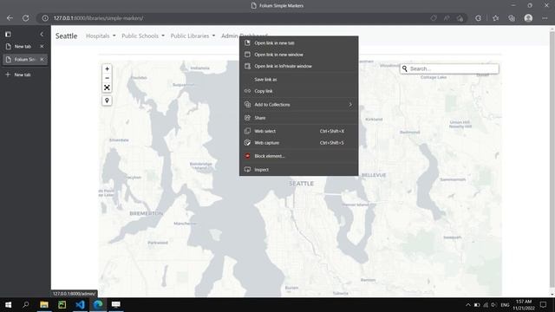
Task: Click the ENG language indicator
Action: coord(505,305)
